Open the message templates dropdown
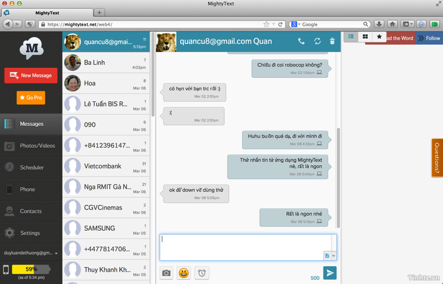The width and height of the screenshot is (443, 284). click(330, 255)
